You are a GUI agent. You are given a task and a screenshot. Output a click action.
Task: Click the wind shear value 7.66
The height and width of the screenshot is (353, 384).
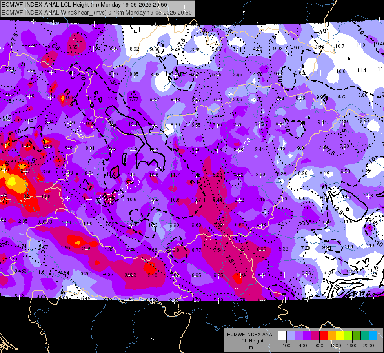pyautogui.click(x=153, y=250)
